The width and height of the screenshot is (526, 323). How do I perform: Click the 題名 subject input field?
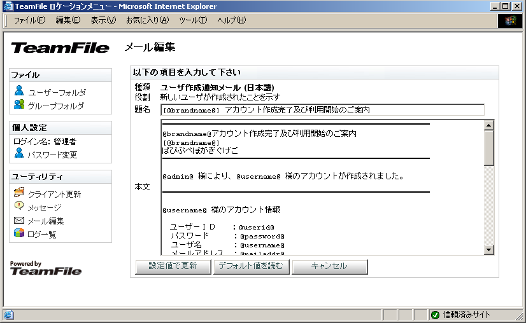click(x=322, y=110)
